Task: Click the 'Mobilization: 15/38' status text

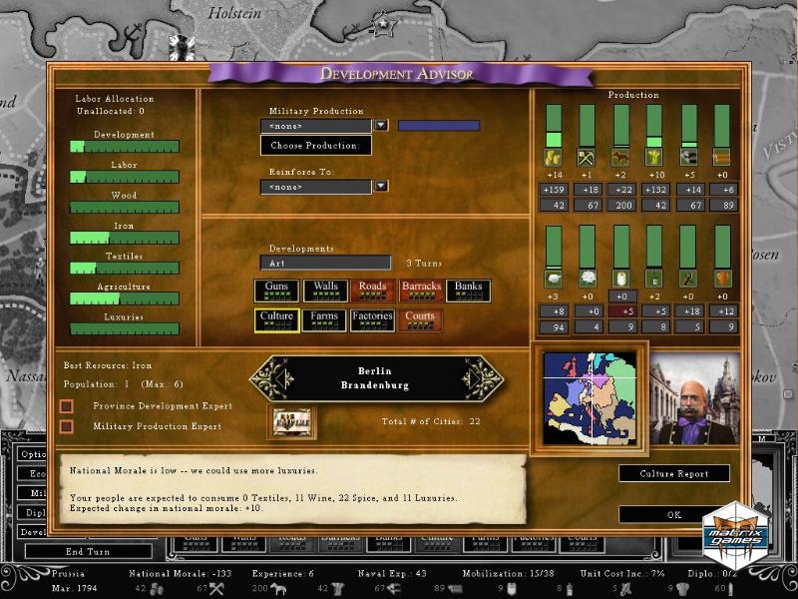Action: click(x=509, y=573)
